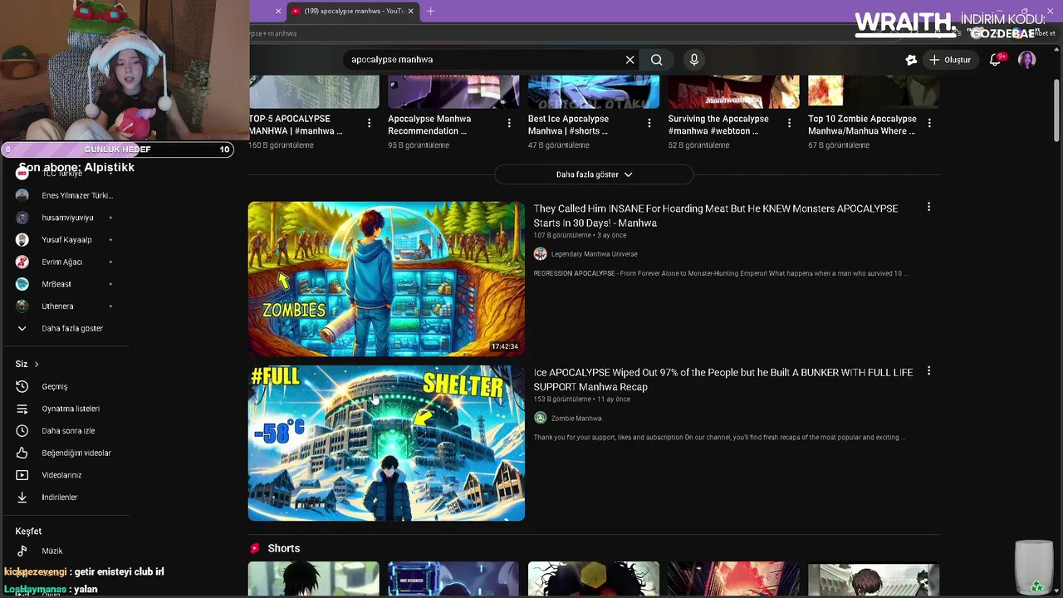This screenshot has height=598, width=1063.
Task: Open the Ice APOCALYPSE Wiped Out video title
Action: [723, 380]
